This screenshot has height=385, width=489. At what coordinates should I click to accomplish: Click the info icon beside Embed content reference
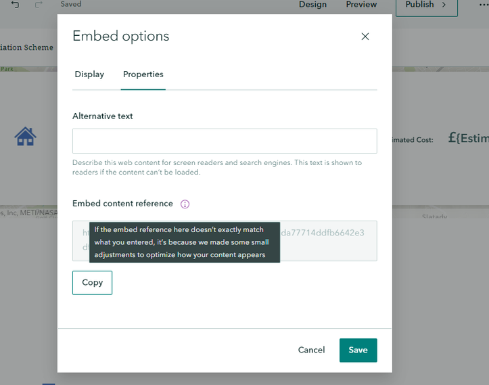(x=185, y=204)
